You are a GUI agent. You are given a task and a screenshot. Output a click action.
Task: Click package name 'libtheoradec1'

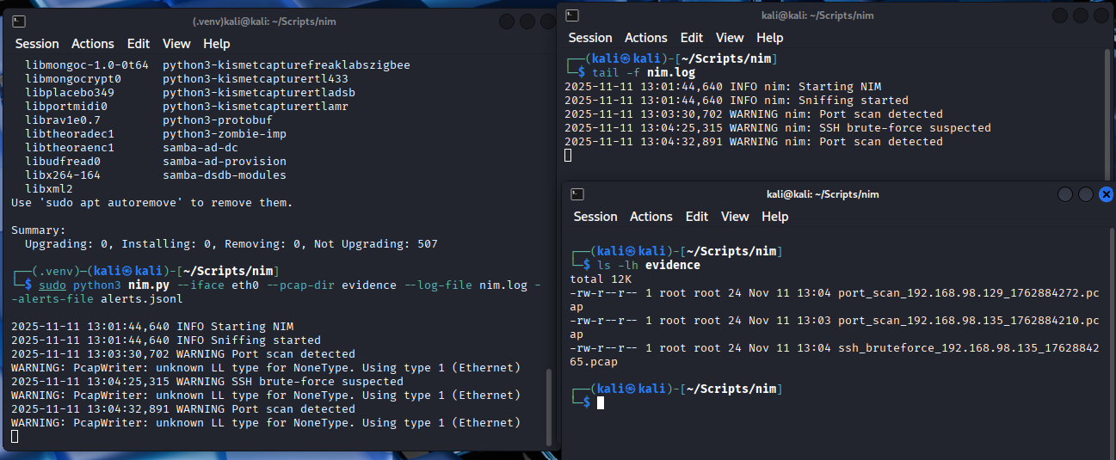(x=70, y=133)
